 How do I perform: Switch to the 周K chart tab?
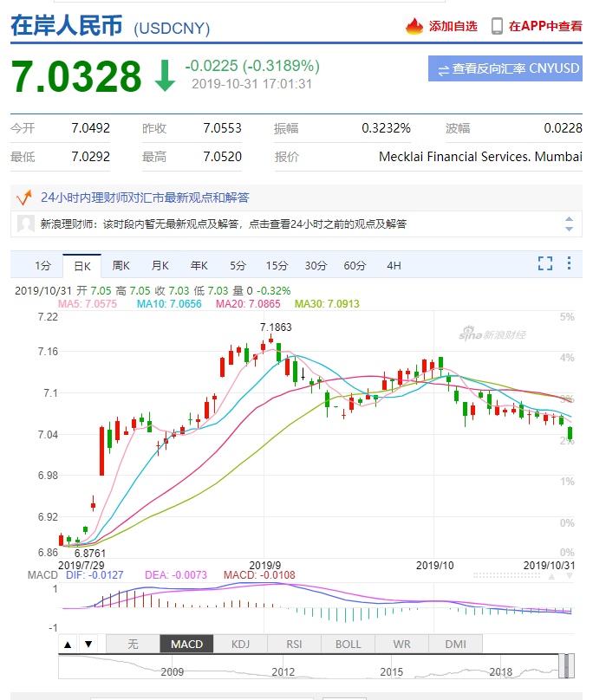pos(121,265)
